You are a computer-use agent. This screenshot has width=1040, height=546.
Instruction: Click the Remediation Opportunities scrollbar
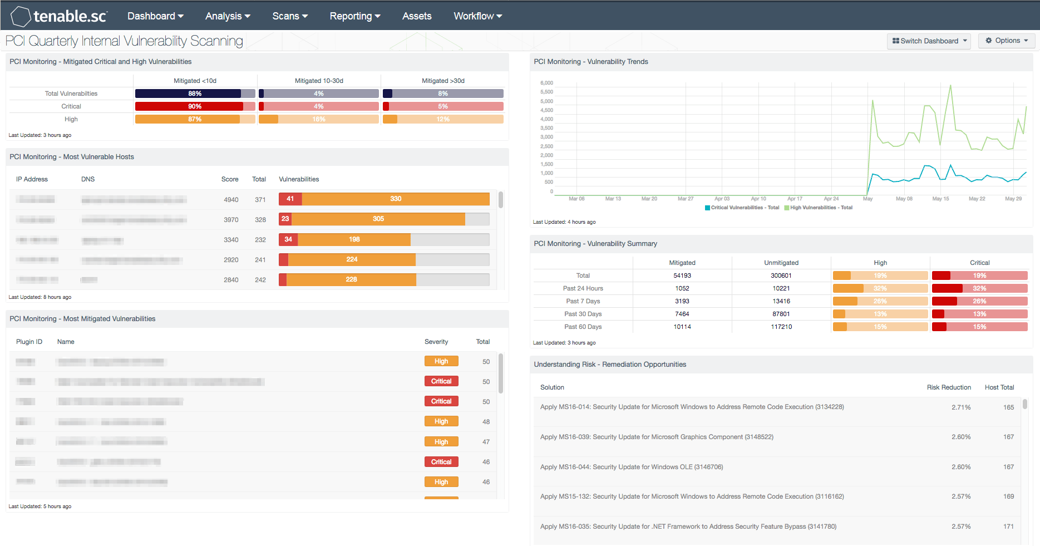pos(1025,404)
